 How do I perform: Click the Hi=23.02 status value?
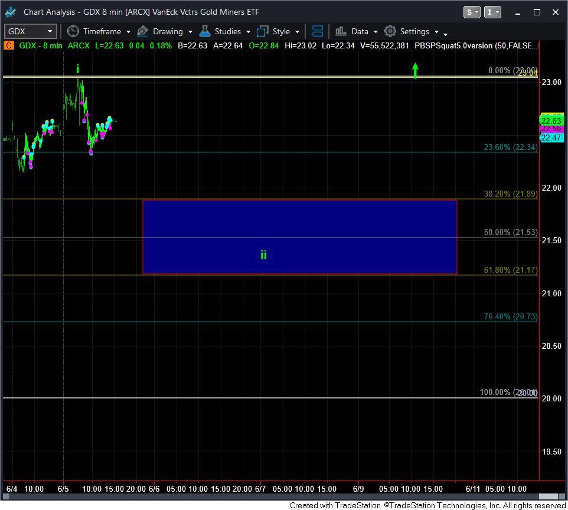click(301, 45)
